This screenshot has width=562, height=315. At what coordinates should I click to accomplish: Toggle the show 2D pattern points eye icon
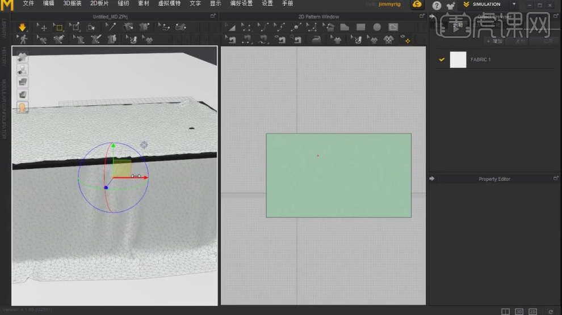click(405, 39)
